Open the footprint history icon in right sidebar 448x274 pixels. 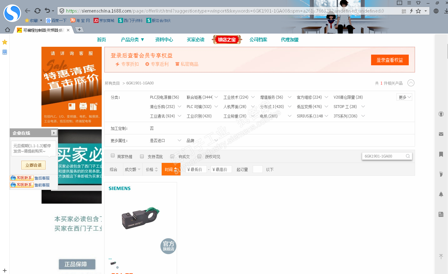pyautogui.click(x=441, y=174)
